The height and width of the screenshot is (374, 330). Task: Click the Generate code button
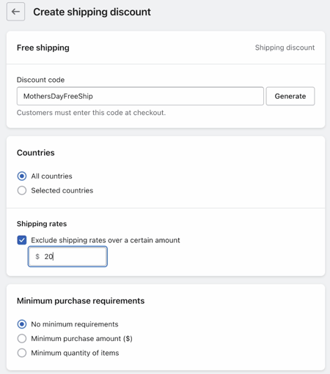[x=290, y=96]
